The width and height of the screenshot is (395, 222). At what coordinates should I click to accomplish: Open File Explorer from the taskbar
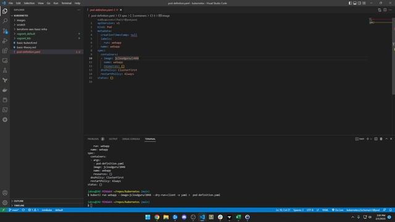click(166, 217)
